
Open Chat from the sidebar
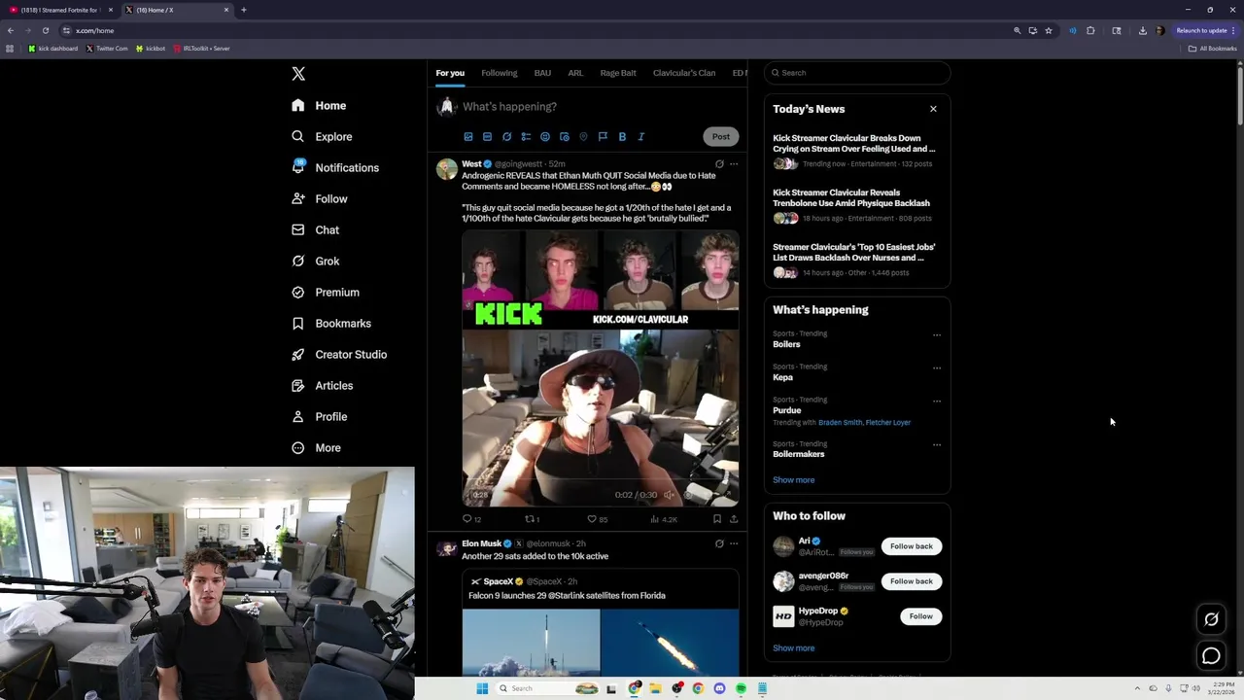click(x=315, y=229)
